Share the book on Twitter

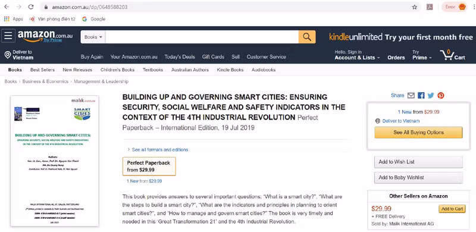[x=431, y=95]
